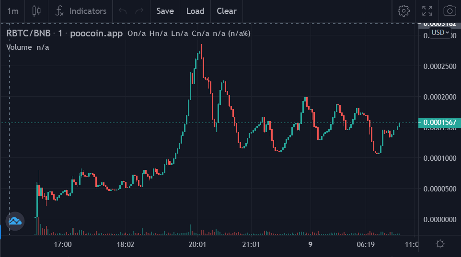Screen dimensions: 461x257
Task: Open the USD currency dropdown
Action: pos(440,33)
